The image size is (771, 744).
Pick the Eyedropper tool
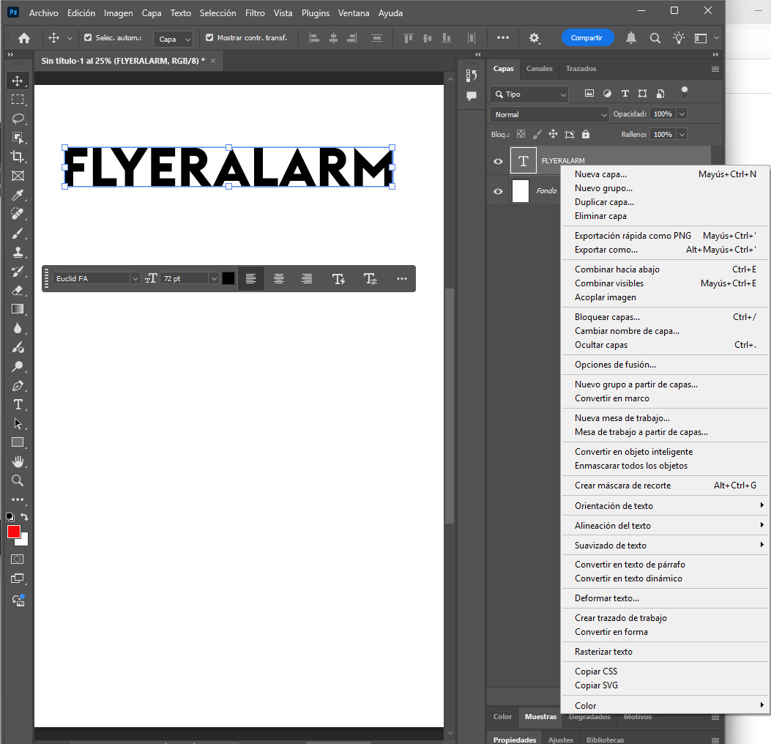(18, 195)
